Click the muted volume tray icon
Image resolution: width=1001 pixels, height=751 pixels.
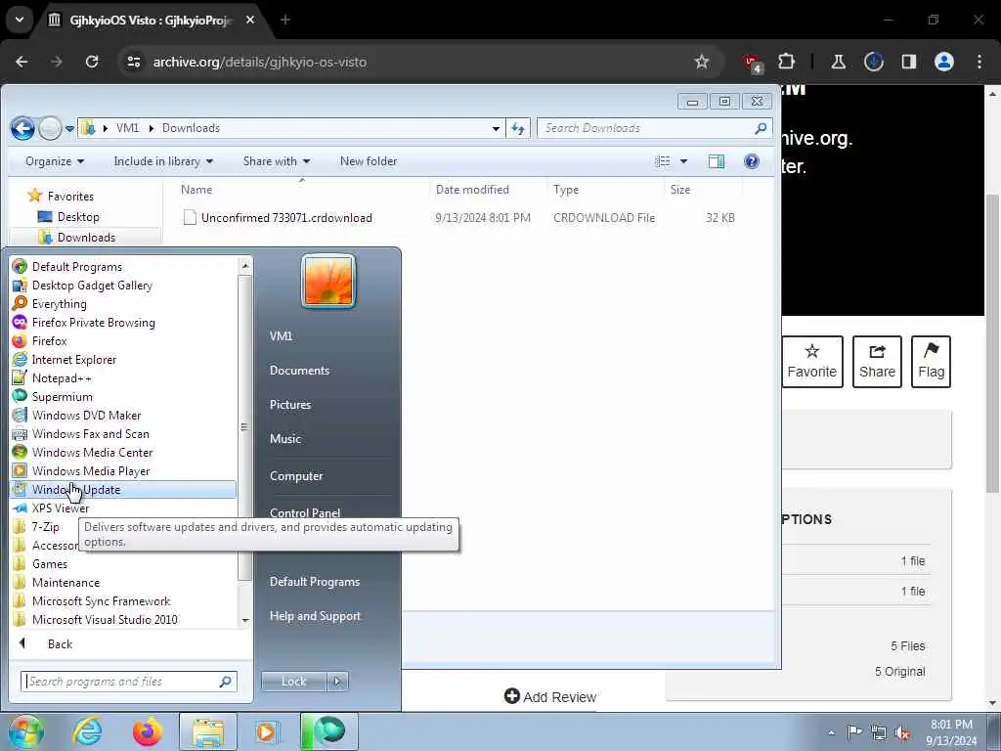tap(902, 732)
